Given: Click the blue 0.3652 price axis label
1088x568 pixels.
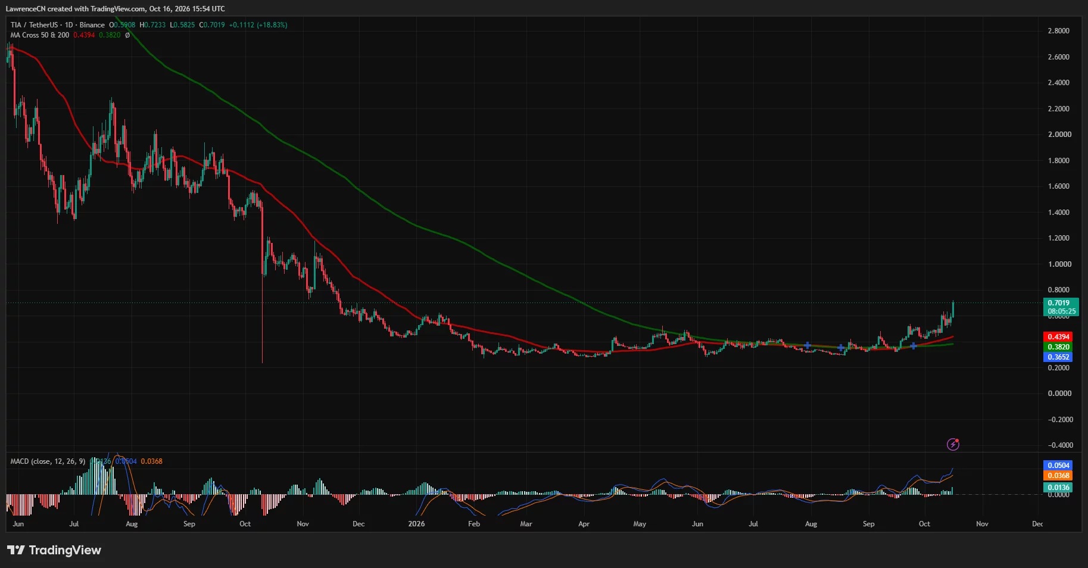Looking at the screenshot, I should click(1058, 357).
